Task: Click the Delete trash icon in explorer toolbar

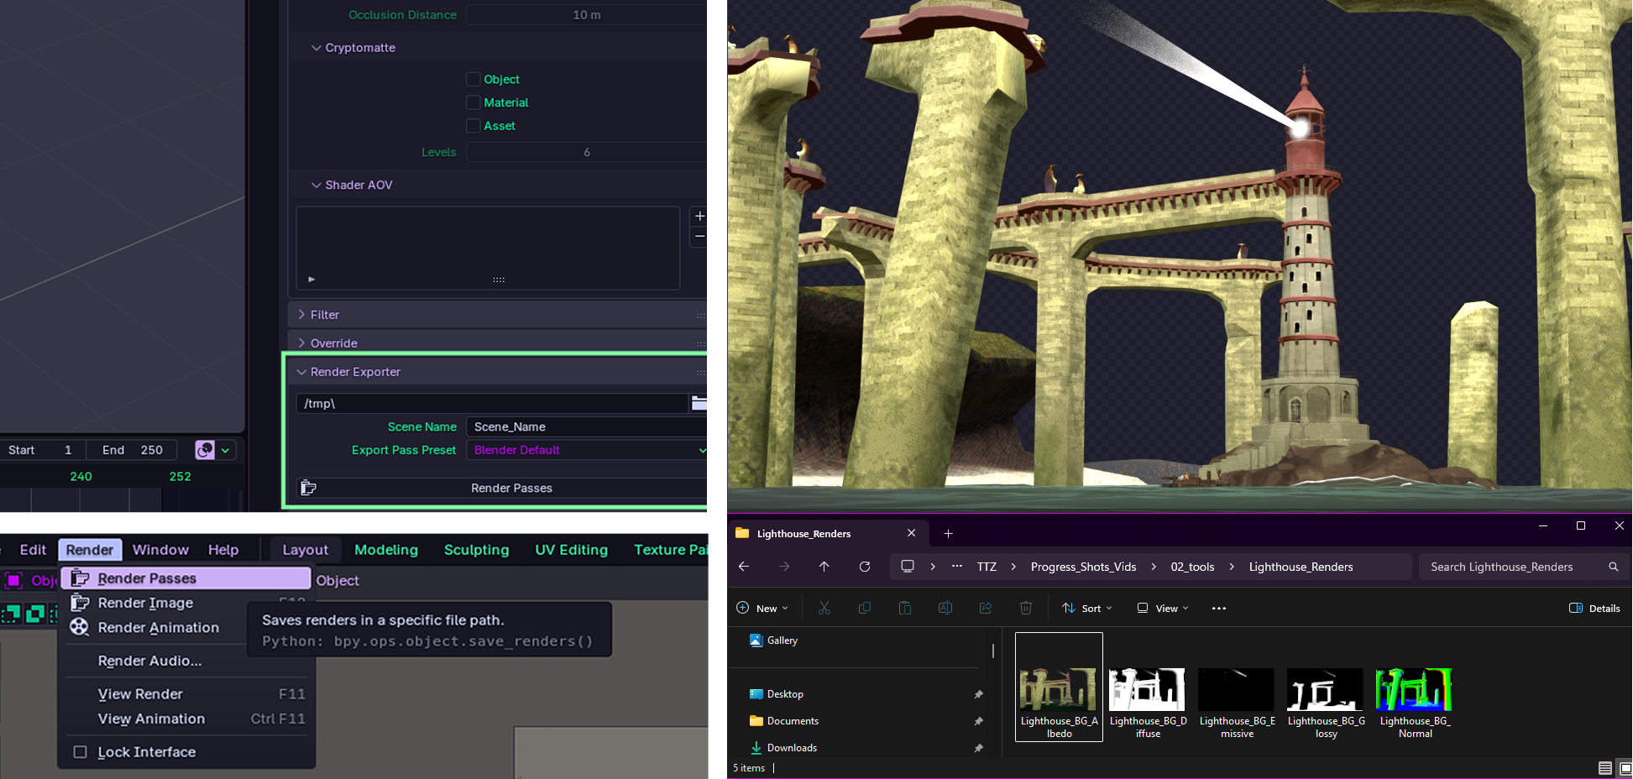Action: pyautogui.click(x=1026, y=608)
